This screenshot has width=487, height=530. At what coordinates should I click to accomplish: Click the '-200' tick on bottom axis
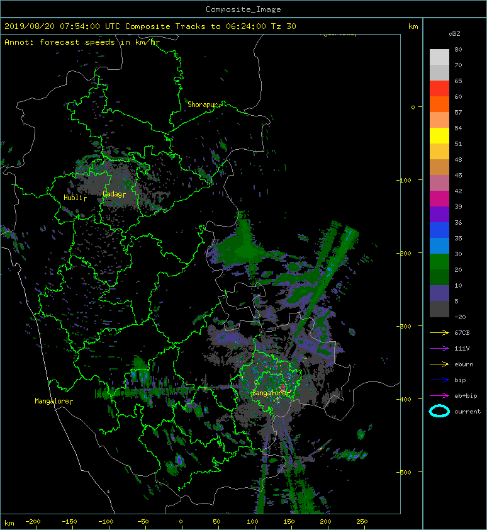pyautogui.click(x=33, y=522)
